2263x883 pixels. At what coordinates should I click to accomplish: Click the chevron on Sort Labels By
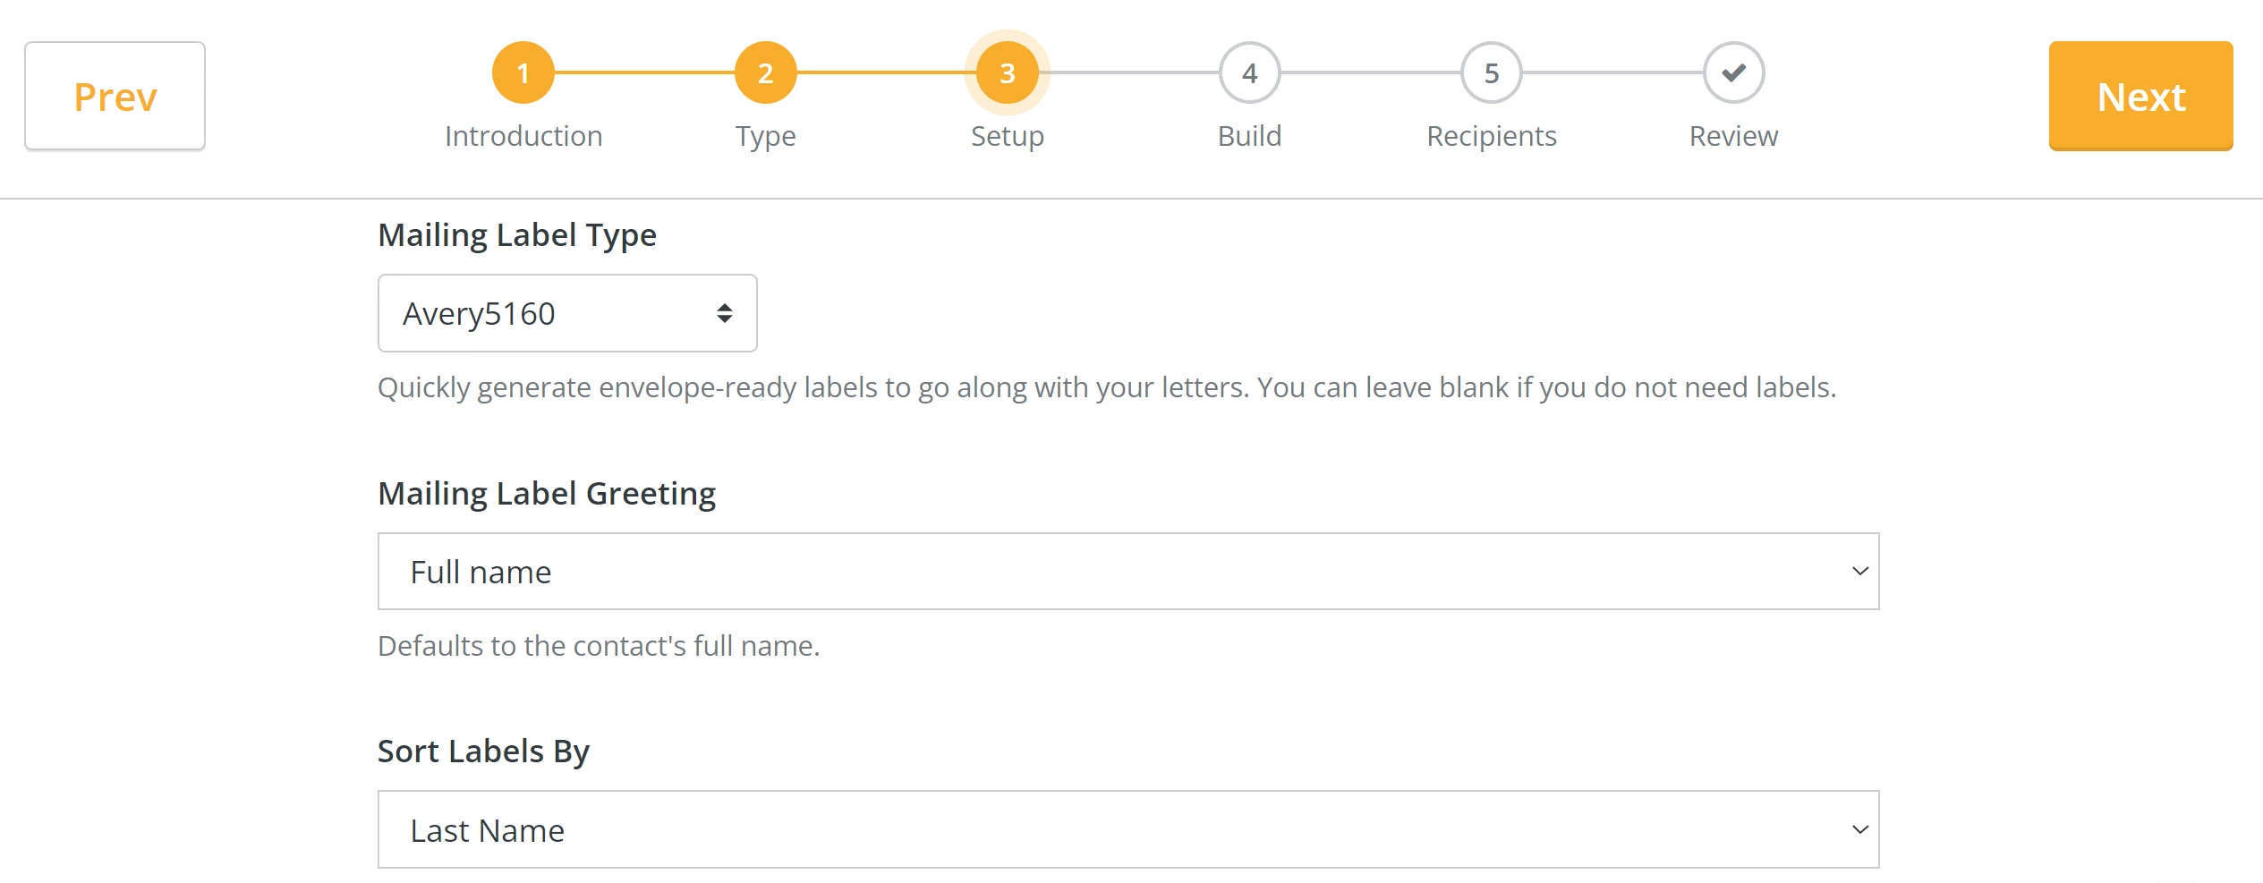tap(1859, 828)
